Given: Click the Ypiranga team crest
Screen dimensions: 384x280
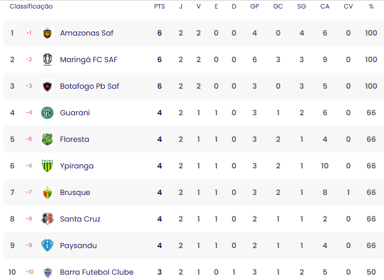Looking at the screenshot, I should pos(47,166).
